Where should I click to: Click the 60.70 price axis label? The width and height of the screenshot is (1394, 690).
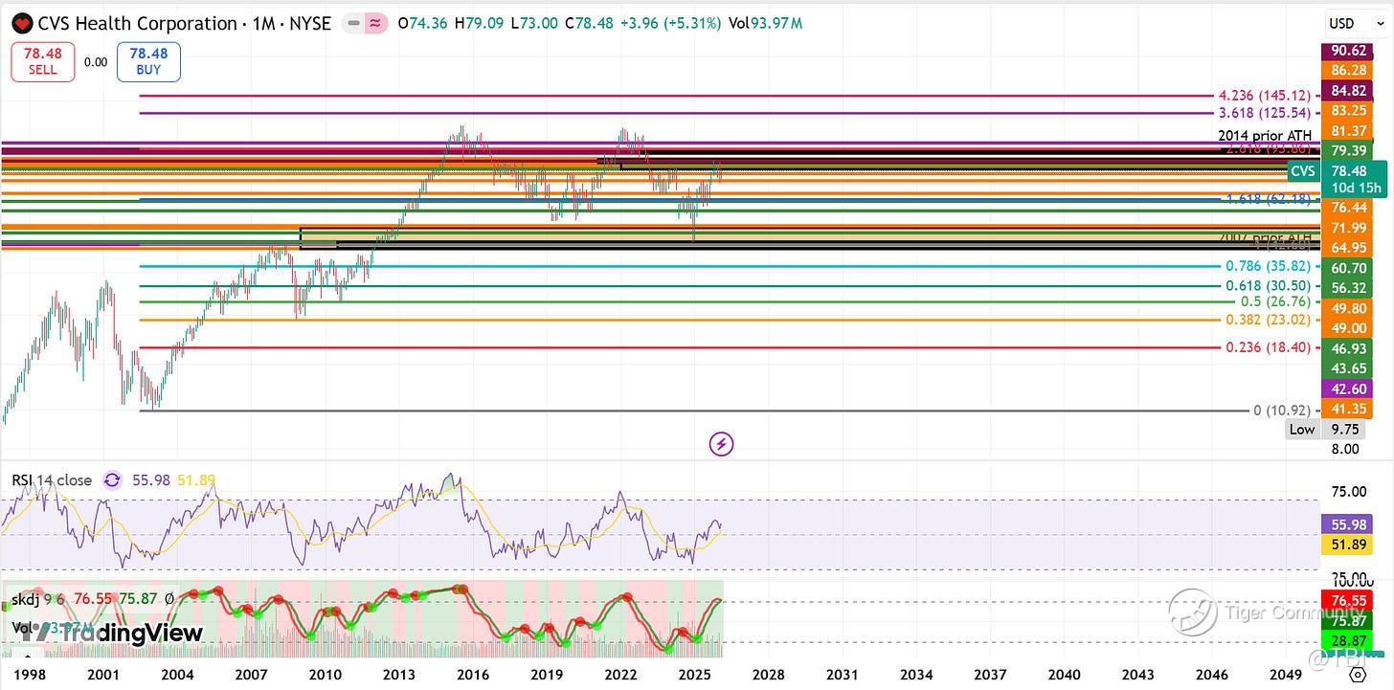click(x=1345, y=268)
